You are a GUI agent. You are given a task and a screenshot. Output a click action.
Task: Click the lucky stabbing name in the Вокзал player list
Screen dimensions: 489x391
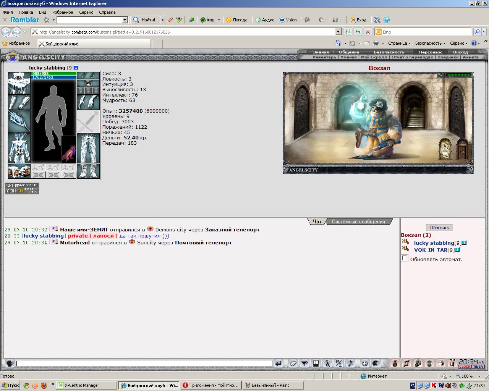pyautogui.click(x=434, y=243)
